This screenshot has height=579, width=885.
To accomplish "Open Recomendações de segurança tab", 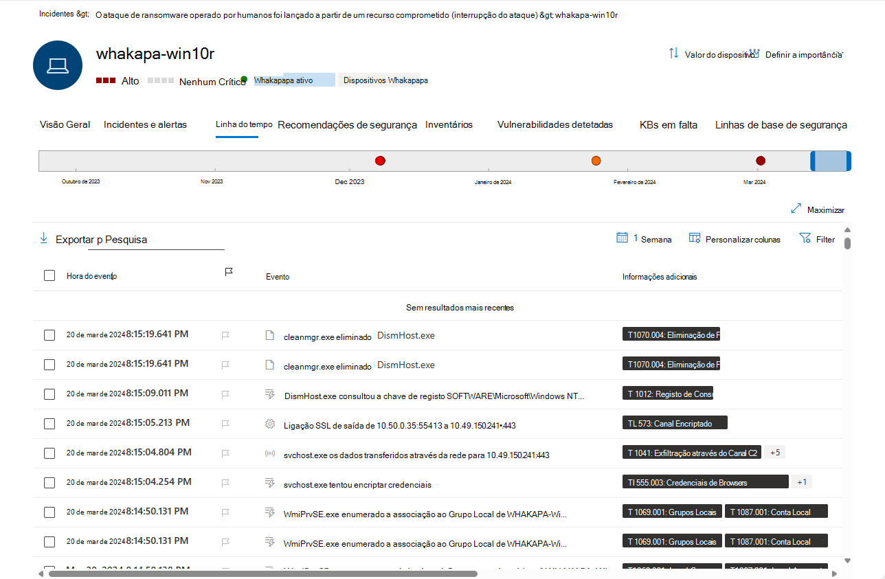I will click(347, 125).
